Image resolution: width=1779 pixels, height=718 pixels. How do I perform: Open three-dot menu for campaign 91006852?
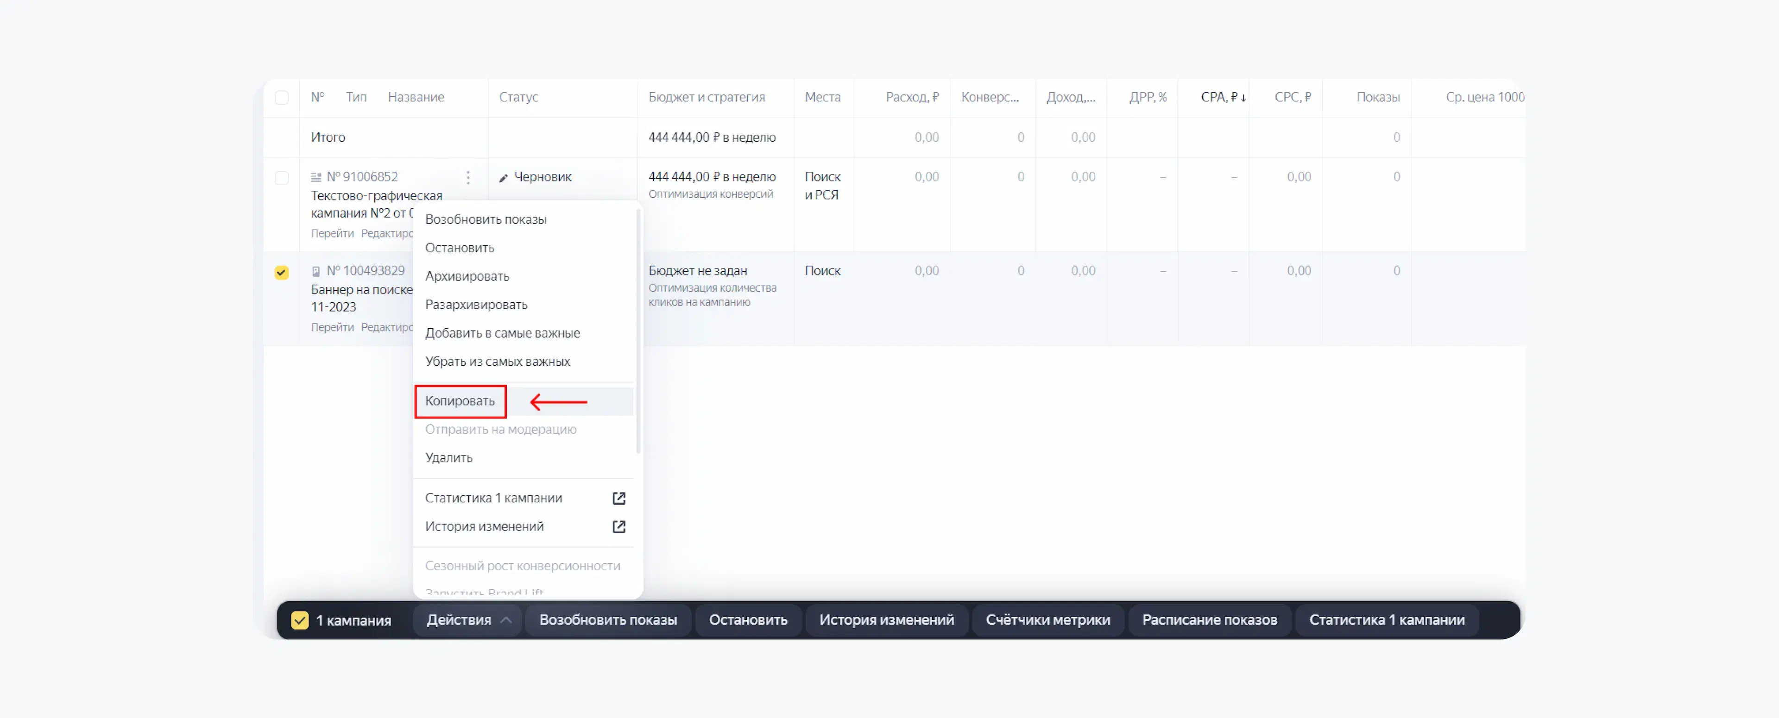[468, 177]
